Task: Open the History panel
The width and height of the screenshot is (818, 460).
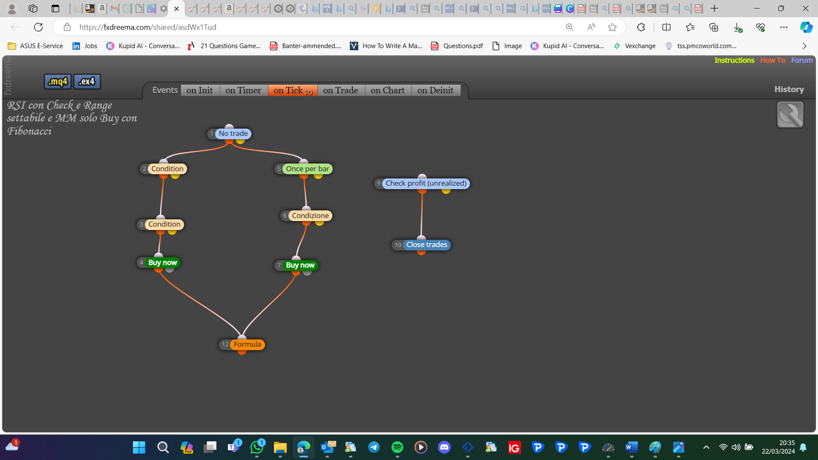Action: (x=789, y=89)
